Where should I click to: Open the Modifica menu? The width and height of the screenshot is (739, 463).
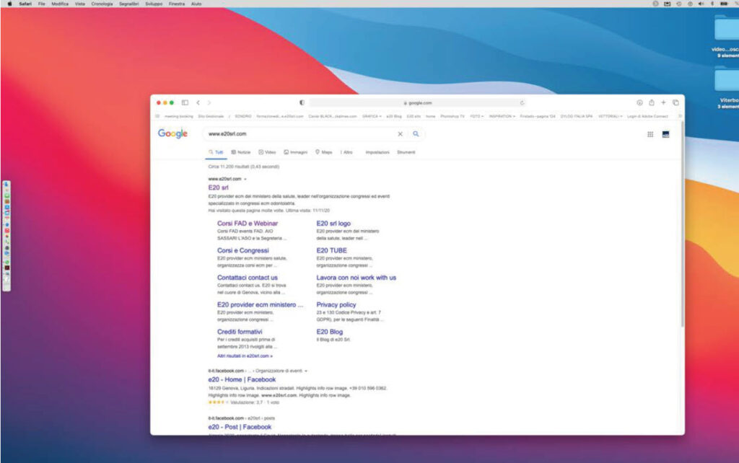point(60,4)
